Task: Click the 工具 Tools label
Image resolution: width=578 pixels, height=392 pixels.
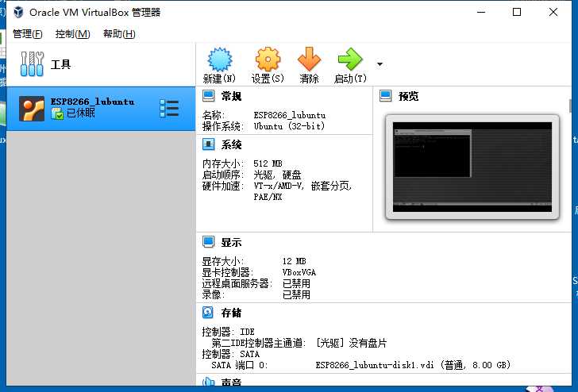Action: click(x=61, y=64)
